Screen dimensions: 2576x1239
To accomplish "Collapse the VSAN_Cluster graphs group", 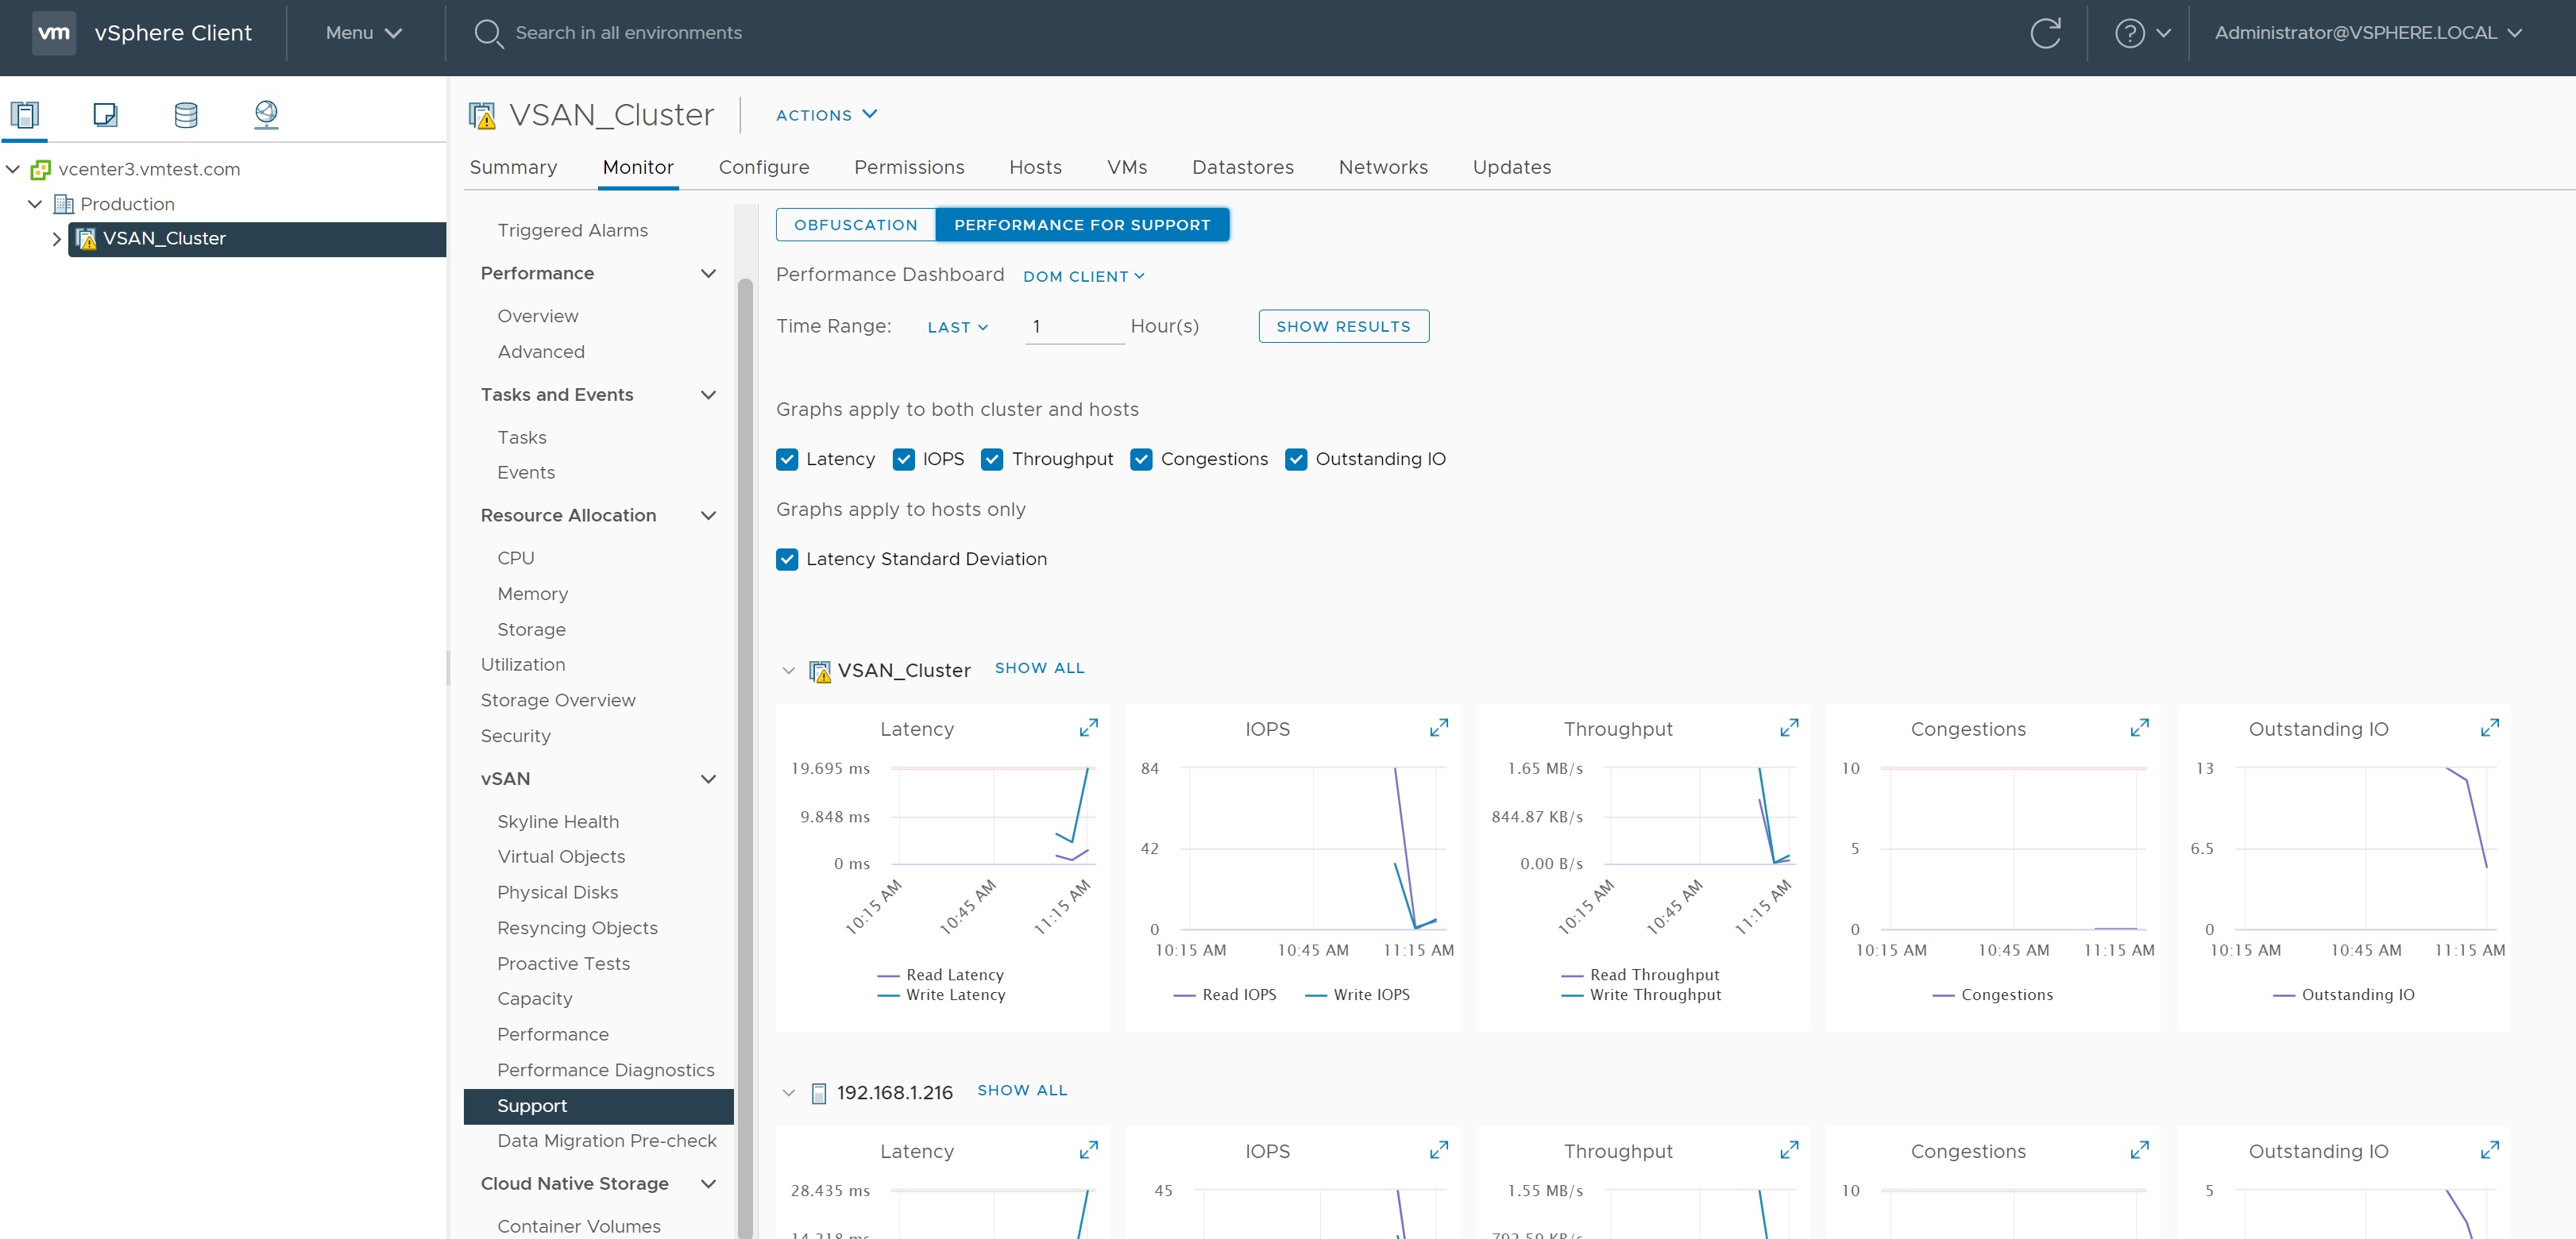I will (x=788, y=671).
